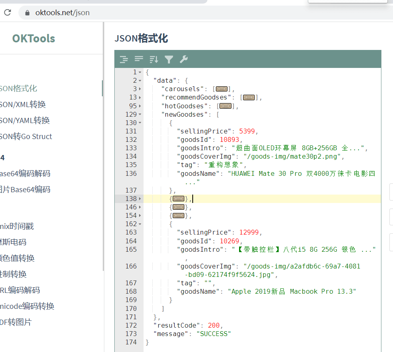
Task: Click "Apple 2019新品 Macbook Pro 13.3" string
Action: pyautogui.click(x=292, y=292)
